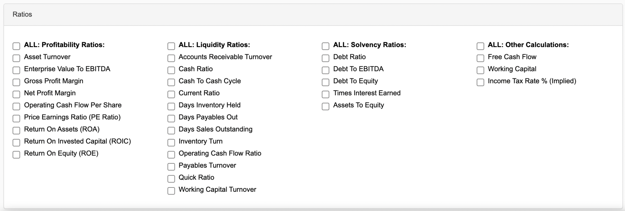Tick the Current Ratio checkbox
Image resolution: width=625 pixels, height=211 pixels.
[x=171, y=94]
